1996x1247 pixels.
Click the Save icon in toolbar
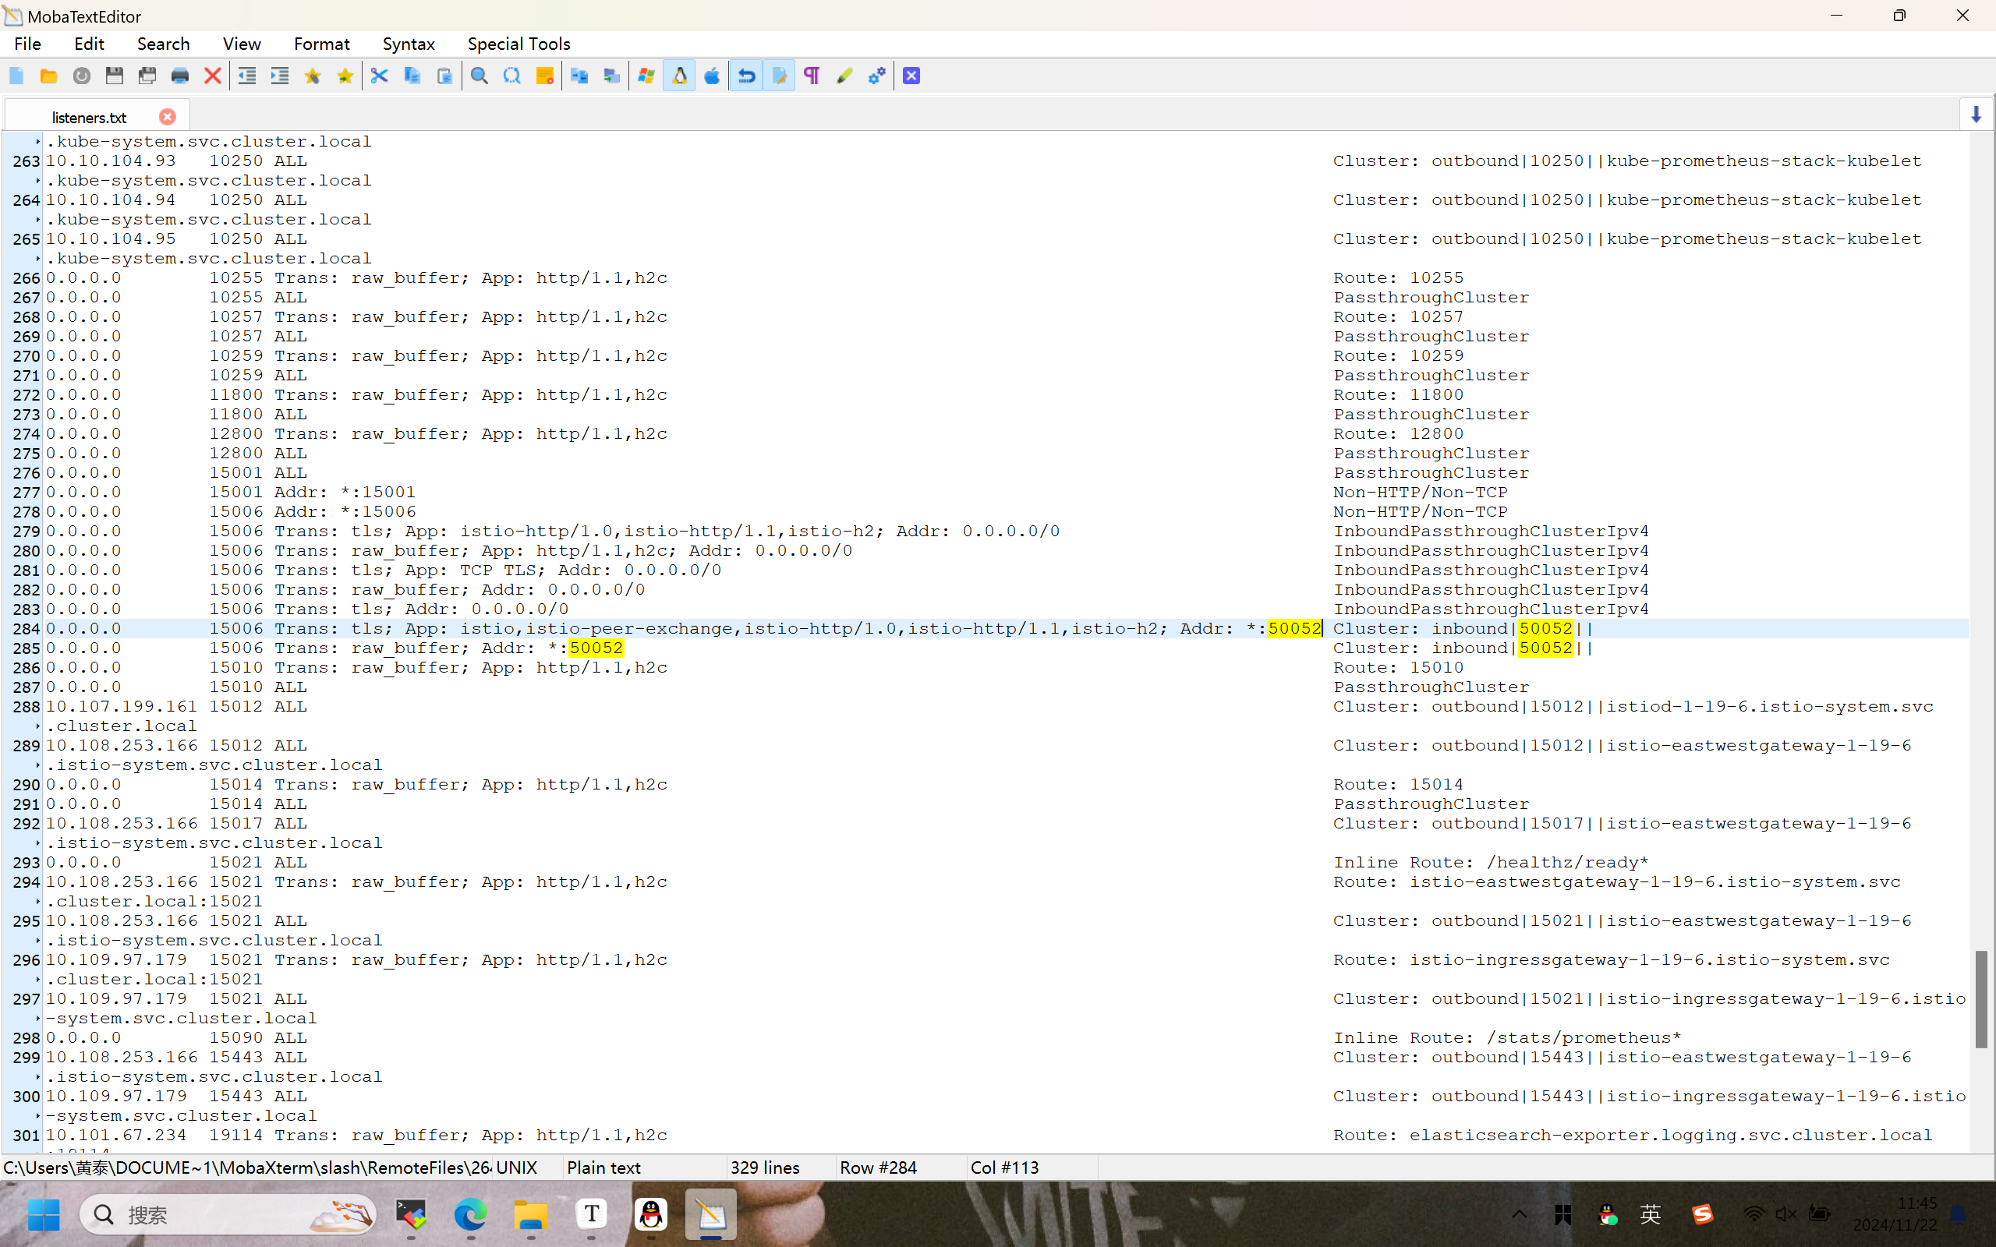[112, 75]
